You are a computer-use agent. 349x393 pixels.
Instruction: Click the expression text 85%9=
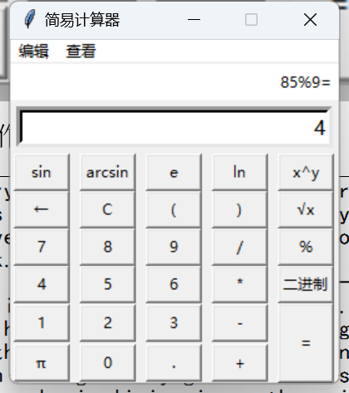click(x=305, y=82)
